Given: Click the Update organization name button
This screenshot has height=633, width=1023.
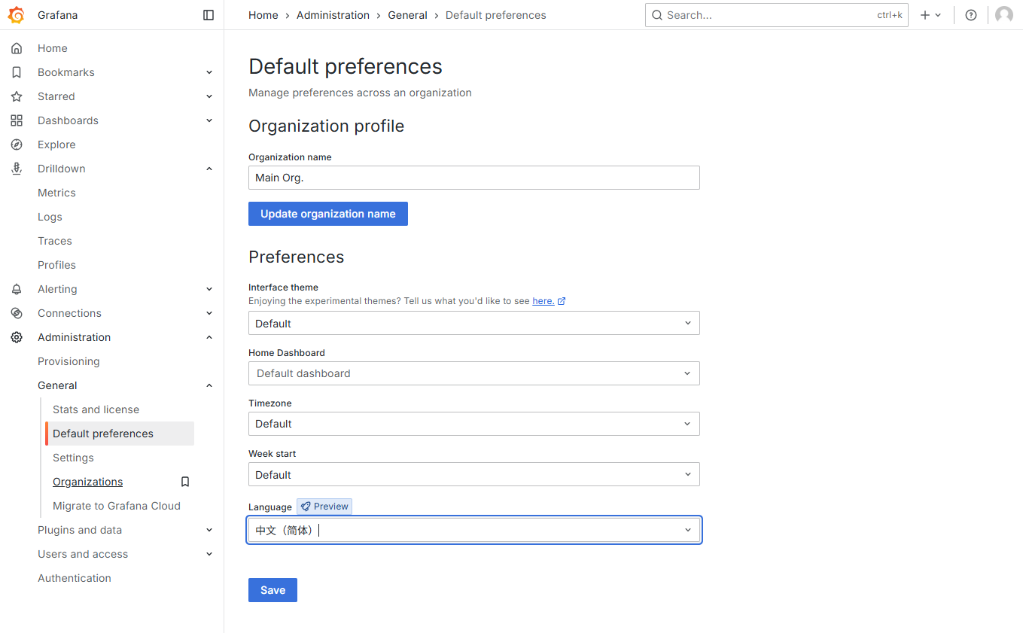Looking at the screenshot, I should coord(328,214).
